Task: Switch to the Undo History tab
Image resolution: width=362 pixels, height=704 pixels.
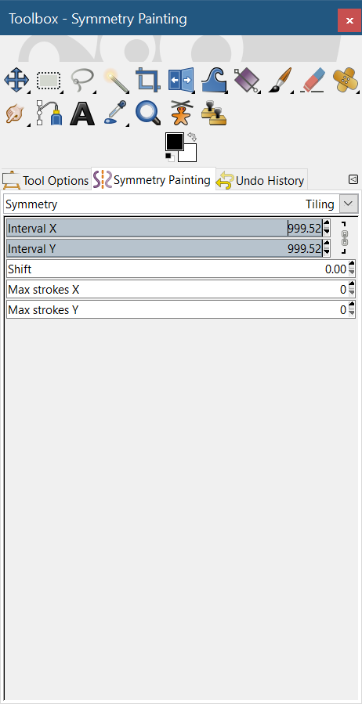Action: coord(262,180)
